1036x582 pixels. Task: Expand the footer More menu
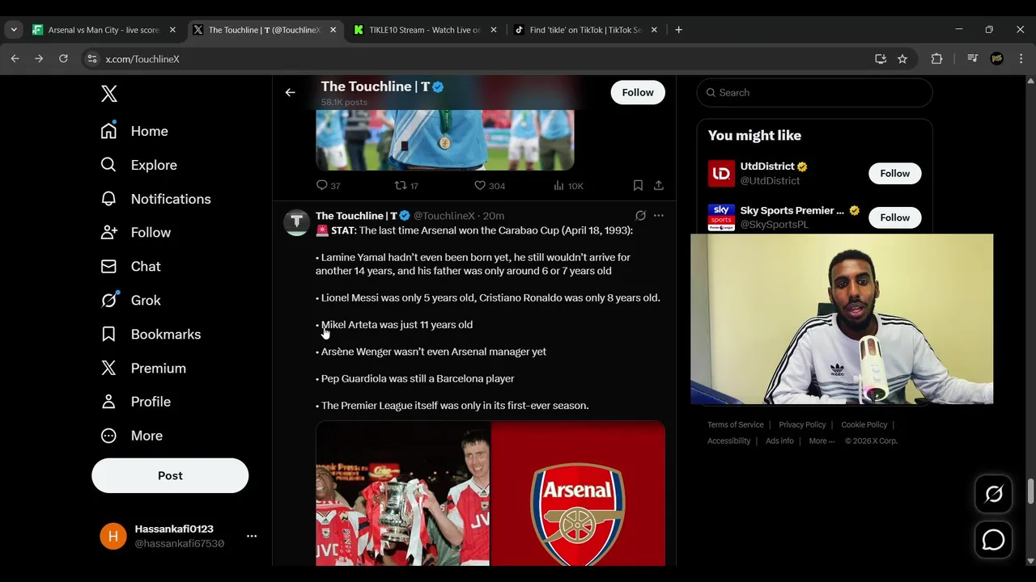(x=822, y=441)
